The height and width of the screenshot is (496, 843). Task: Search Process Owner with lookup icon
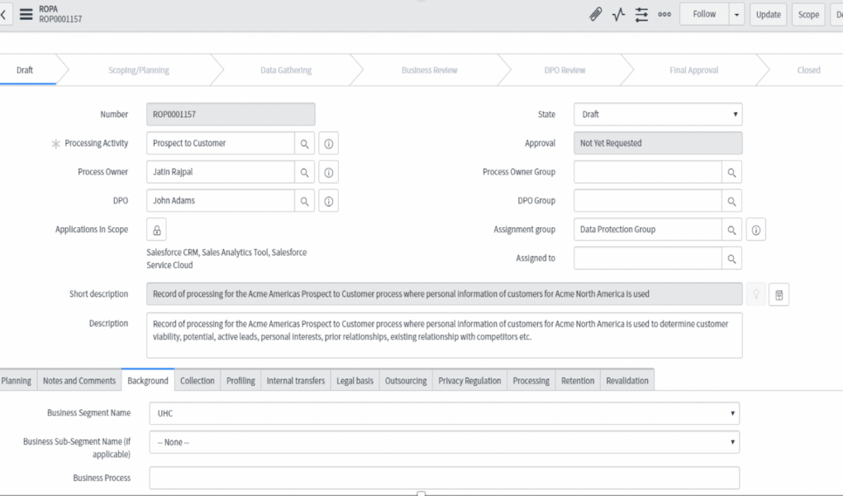(304, 172)
